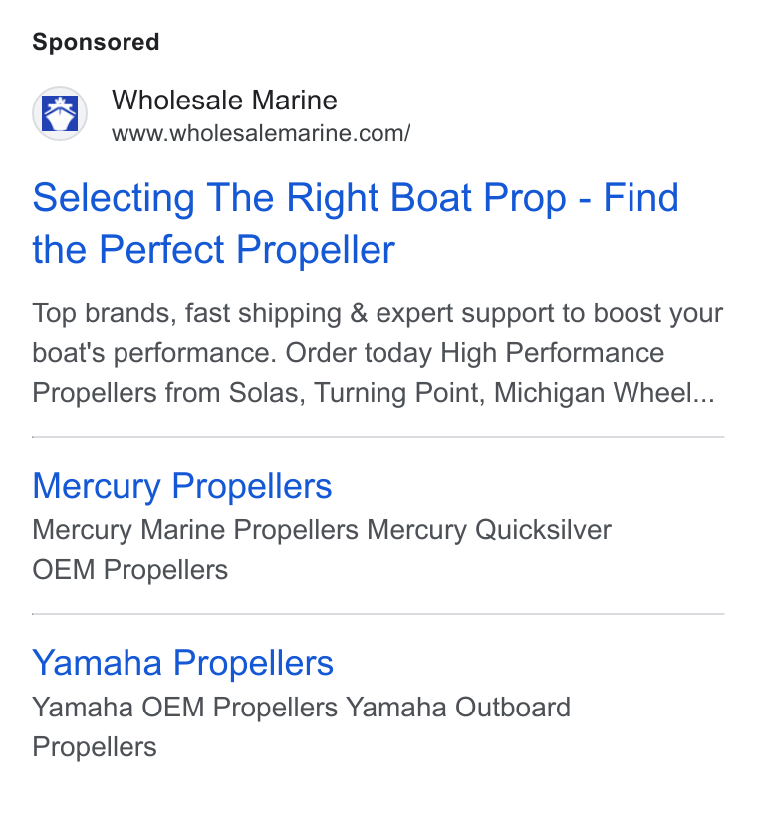Open the Mercury Propellers sitelink
This screenshot has height=814, width=757.
click(x=182, y=486)
